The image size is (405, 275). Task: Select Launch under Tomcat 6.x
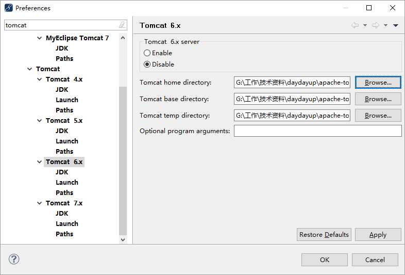pos(67,182)
